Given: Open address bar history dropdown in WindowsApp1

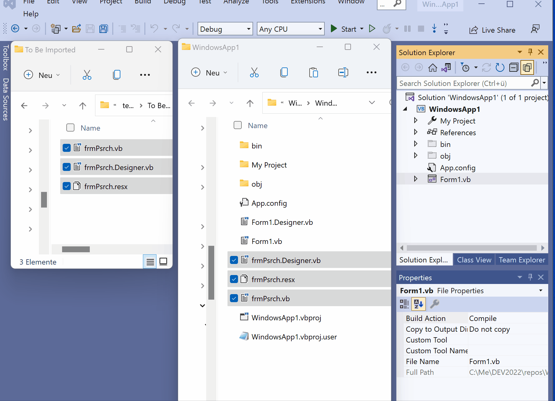Looking at the screenshot, I should pyautogui.click(x=372, y=103).
